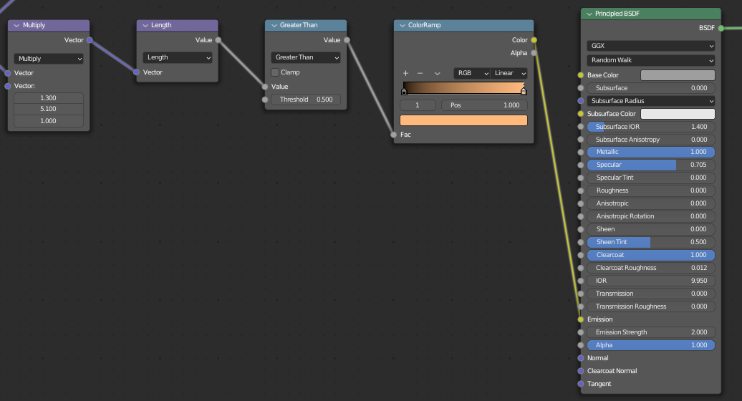This screenshot has height=401, width=742.
Task: Click the ColorRamp Pos field
Action: point(483,105)
